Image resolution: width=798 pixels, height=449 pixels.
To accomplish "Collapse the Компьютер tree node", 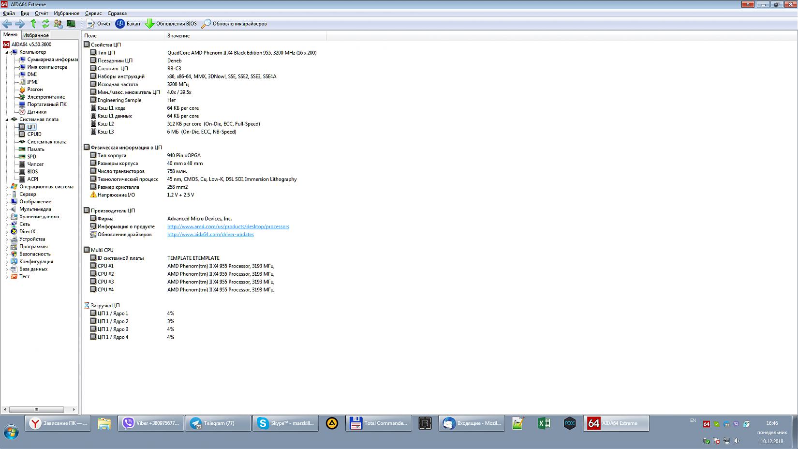I will pyautogui.click(x=7, y=52).
